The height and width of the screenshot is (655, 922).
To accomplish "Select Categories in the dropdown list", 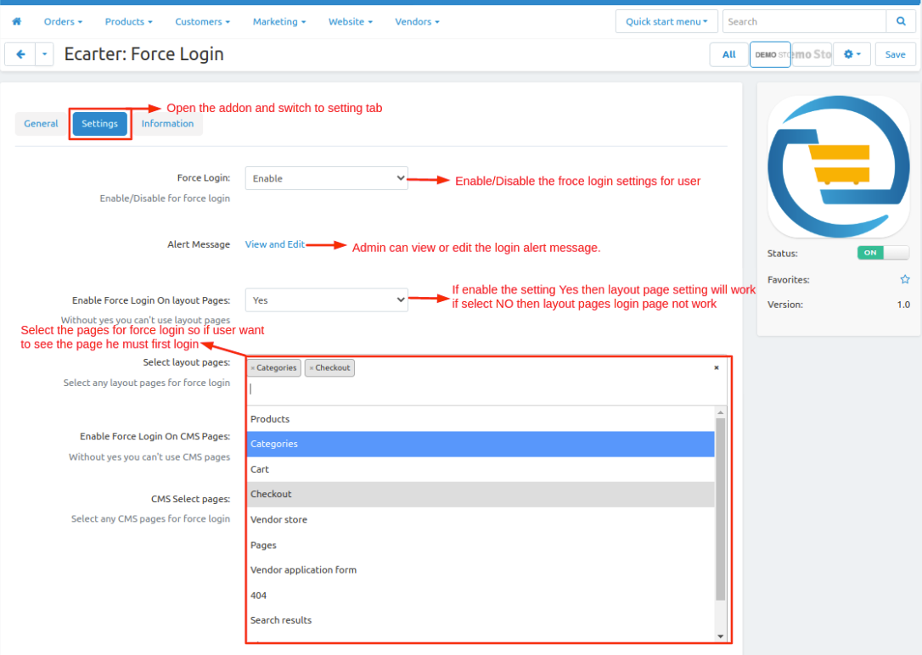I will click(x=481, y=444).
